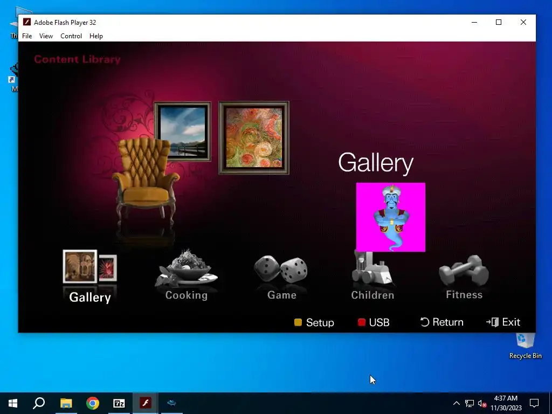Open 7-Zip from the taskbar
The width and height of the screenshot is (552, 414).
coord(119,403)
